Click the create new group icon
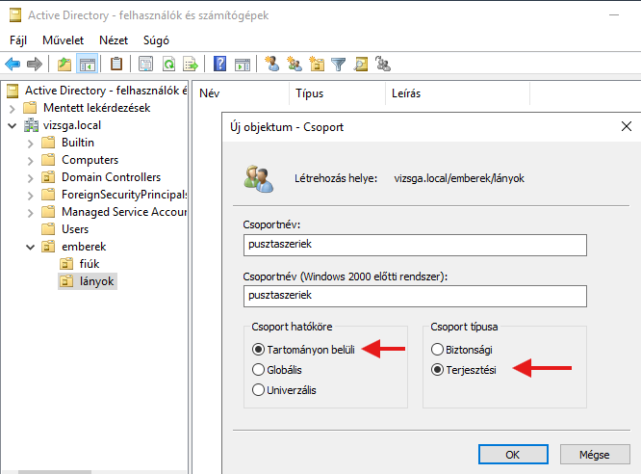 point(295,65)
